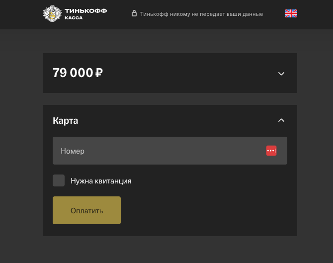The height and width of the screenshot is (263, 333).
Task: Expand order details with the down chevron
Action: tap(281, 74)
